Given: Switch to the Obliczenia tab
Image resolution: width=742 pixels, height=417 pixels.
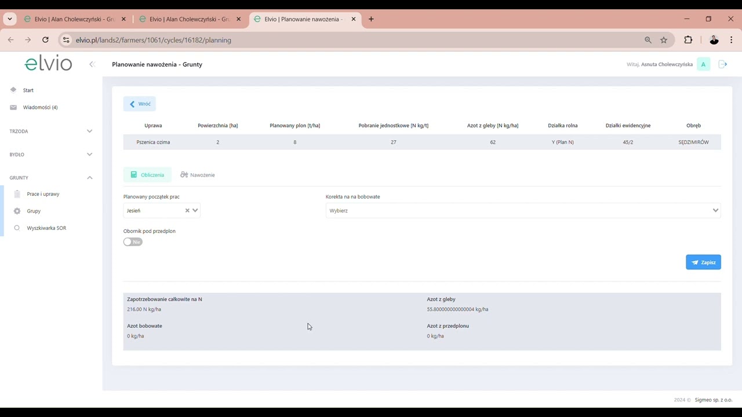Looking at the screenshot, I should click(x=147, y=175).
